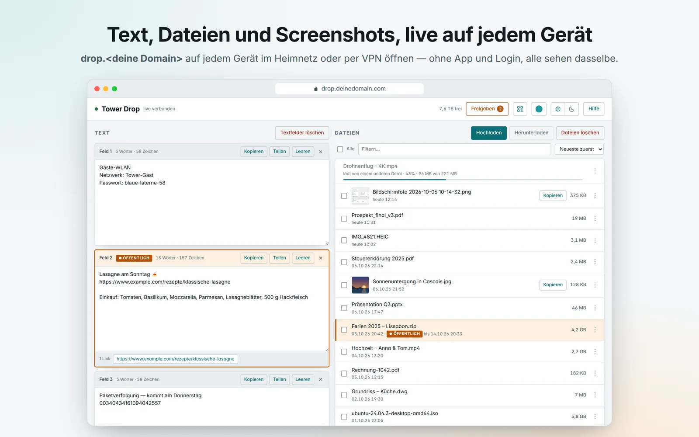699x437 pixels.
Task: Click the teal accent color circle
Action: [x=539, y=109]
